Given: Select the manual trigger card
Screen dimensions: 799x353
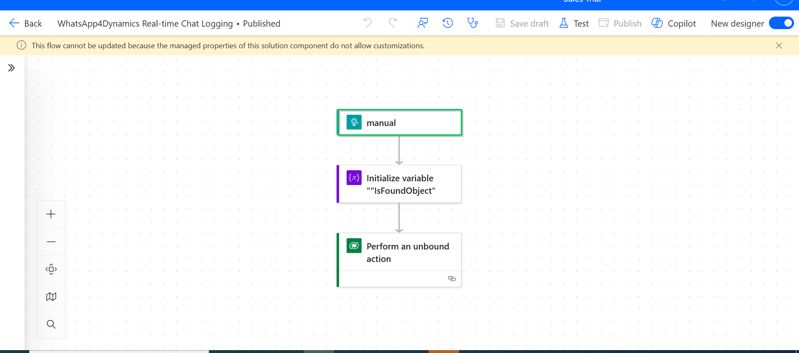Looking at the screenshot, I should 399,123.
